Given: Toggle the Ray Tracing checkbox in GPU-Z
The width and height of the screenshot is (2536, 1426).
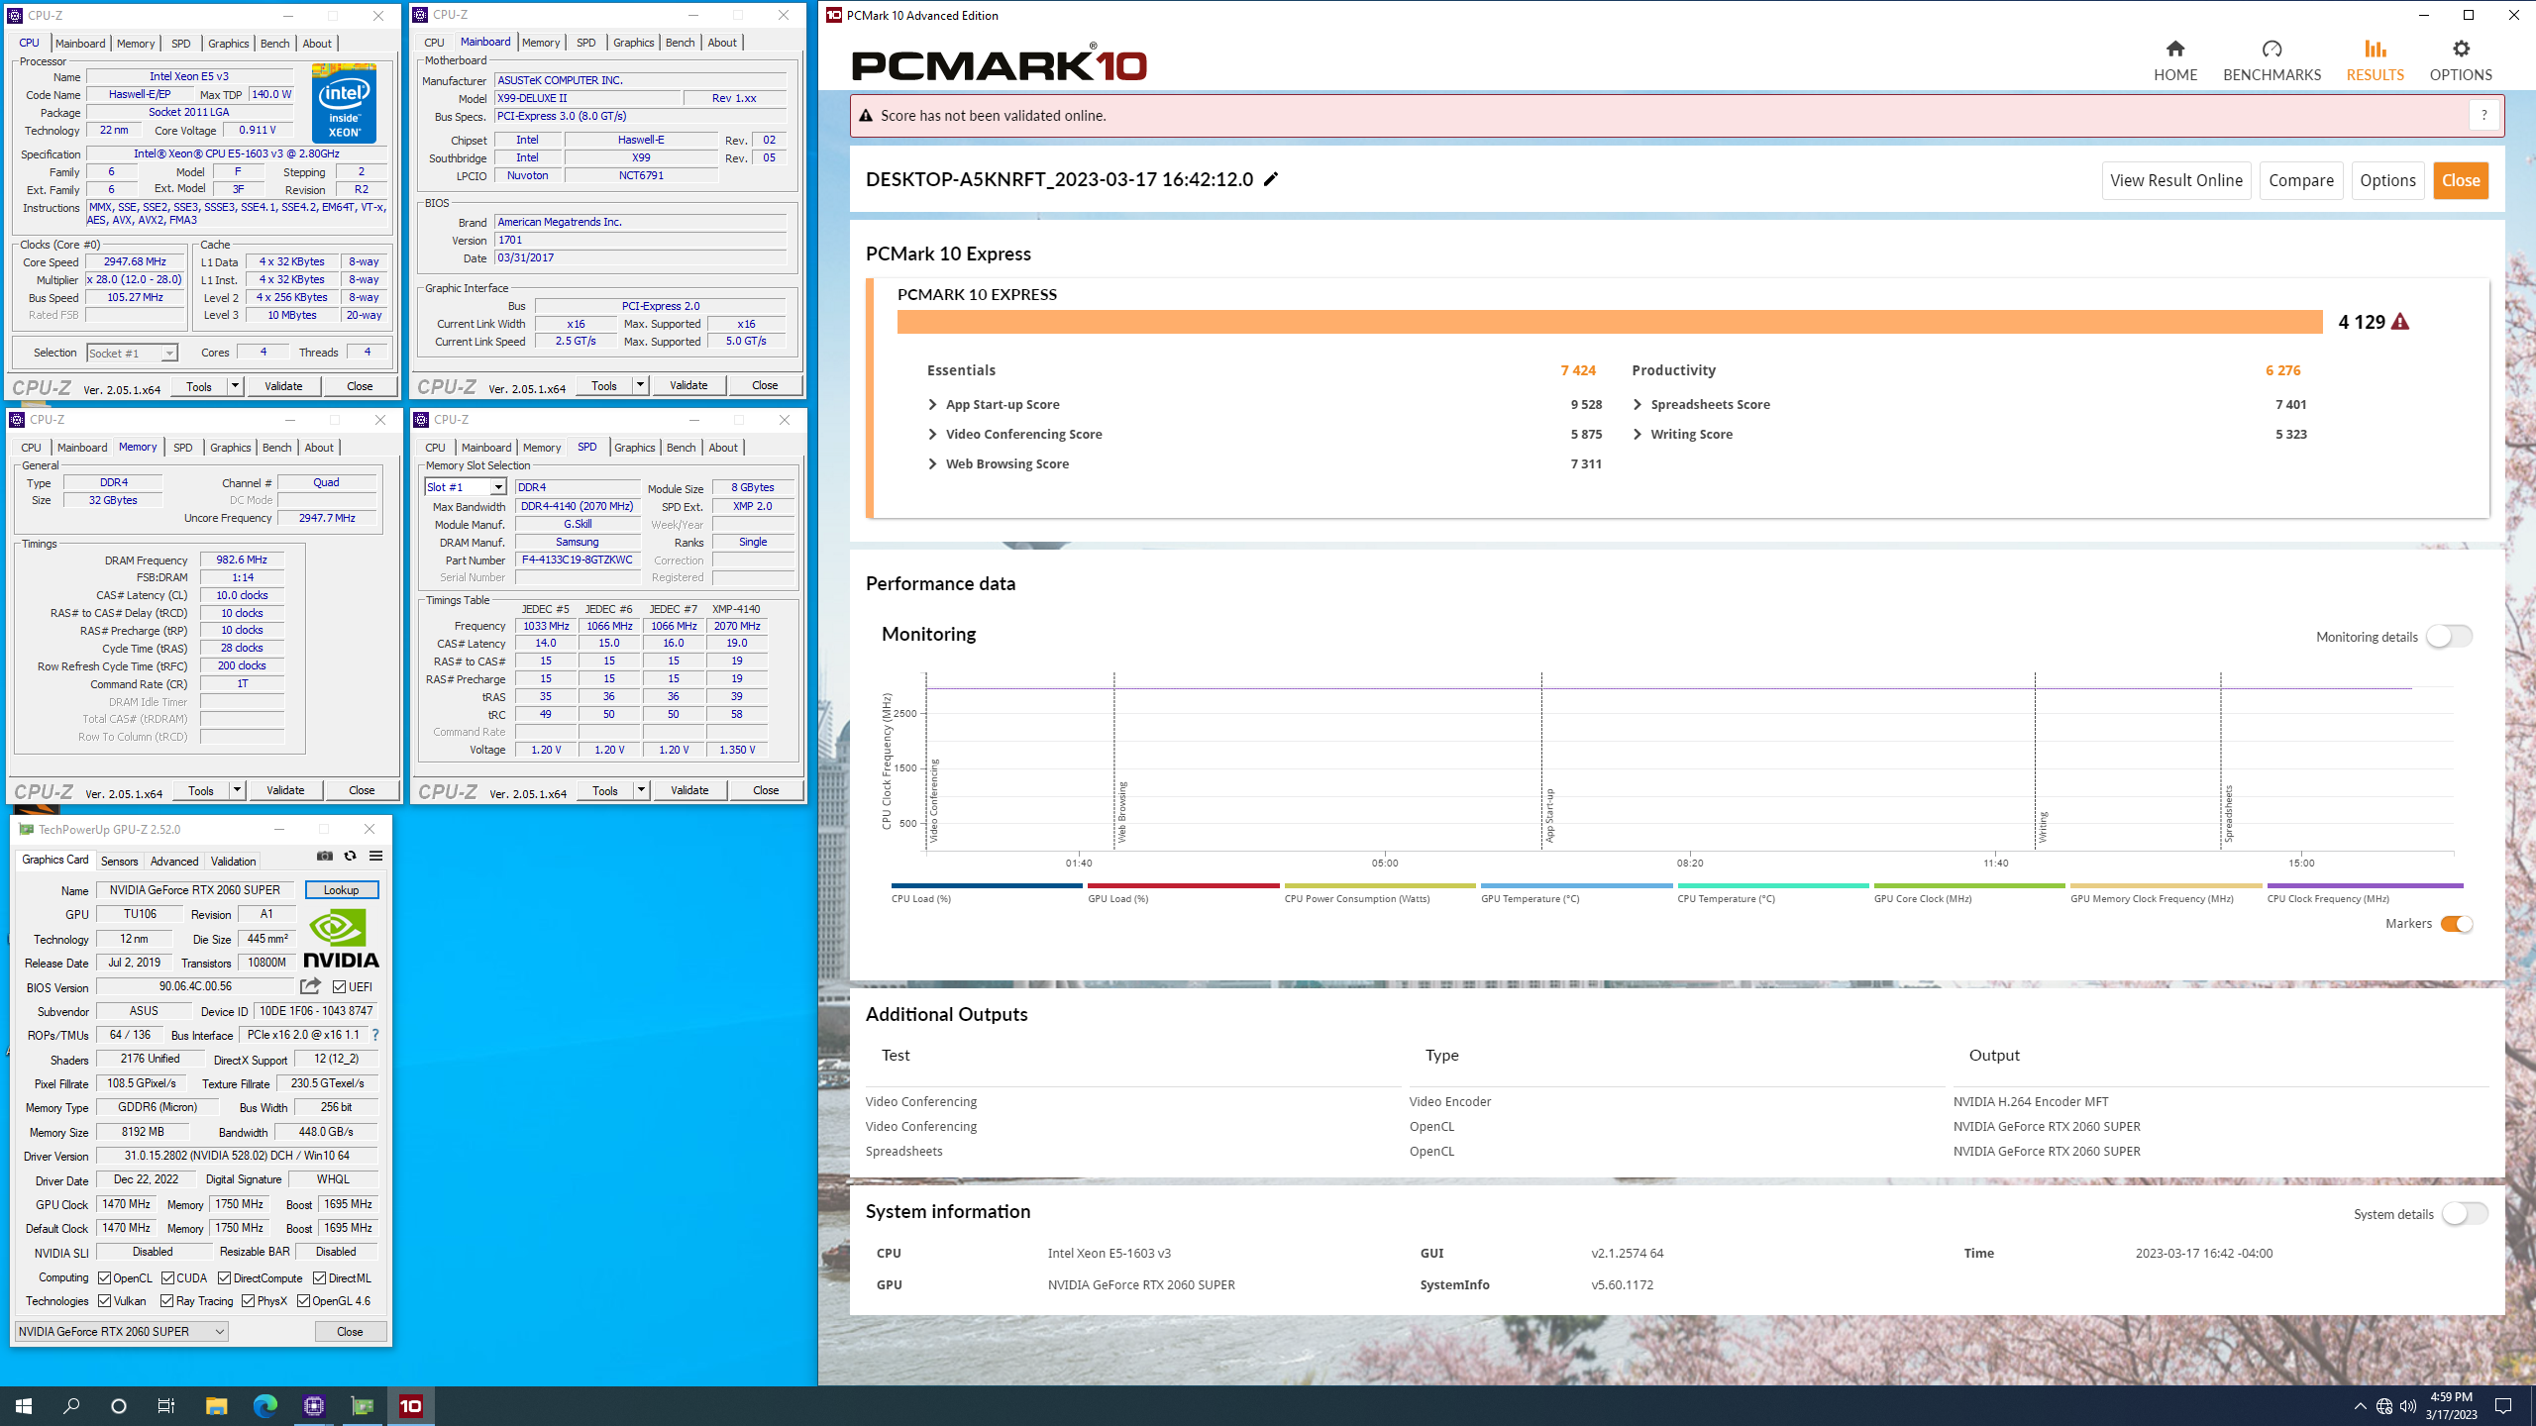Looking at the screenshot, I should point(166,1301).
